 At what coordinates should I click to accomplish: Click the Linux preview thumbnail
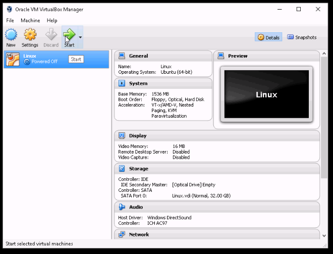pos(266,94)
